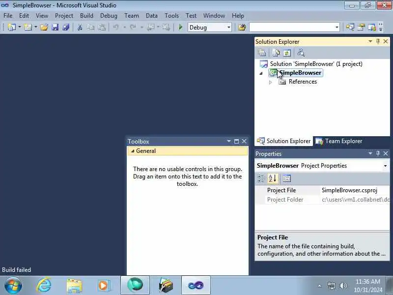Select the References tree item

[x=303, y=82]
